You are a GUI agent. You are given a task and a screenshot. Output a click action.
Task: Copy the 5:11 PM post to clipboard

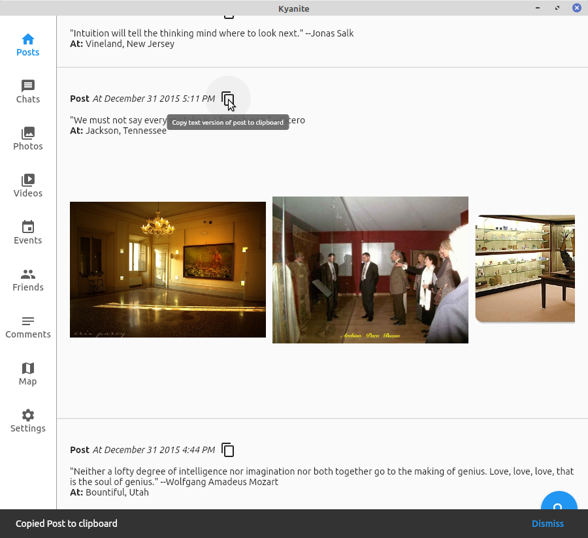tap(227, 99)
